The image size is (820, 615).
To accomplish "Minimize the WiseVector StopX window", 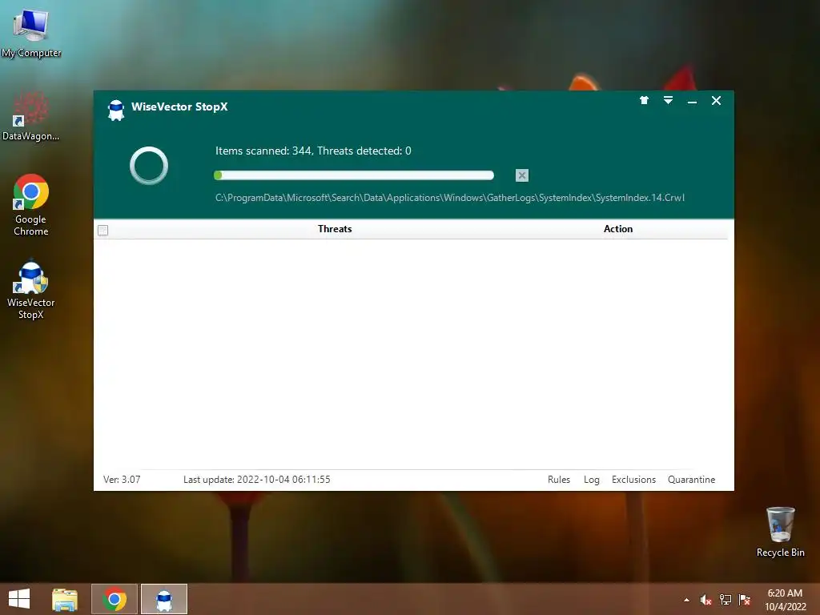I will [692, 102].
